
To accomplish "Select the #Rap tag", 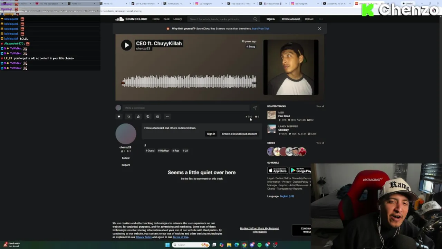I will (176, 150).
